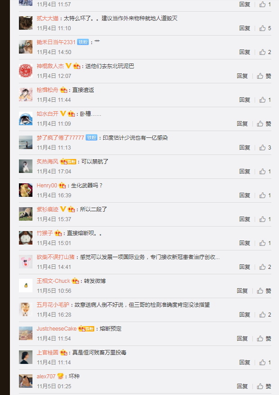Click the cat avatar of 贰大大猫
Screen dimensions: 279x395
pos(26,23)
